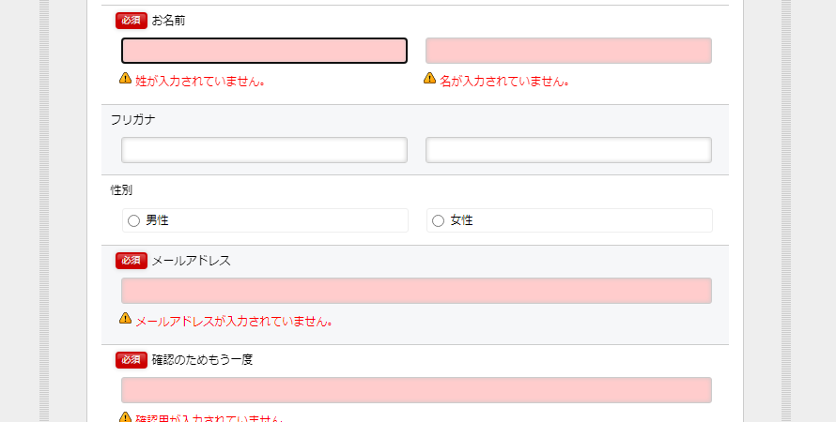Click the 男性 option label text
This screenshot has width=836, height=422.
click(157, 220)
